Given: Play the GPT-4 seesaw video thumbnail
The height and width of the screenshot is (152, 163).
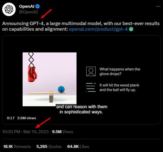Looking at the screenshot, I should (x=81, y=80).
